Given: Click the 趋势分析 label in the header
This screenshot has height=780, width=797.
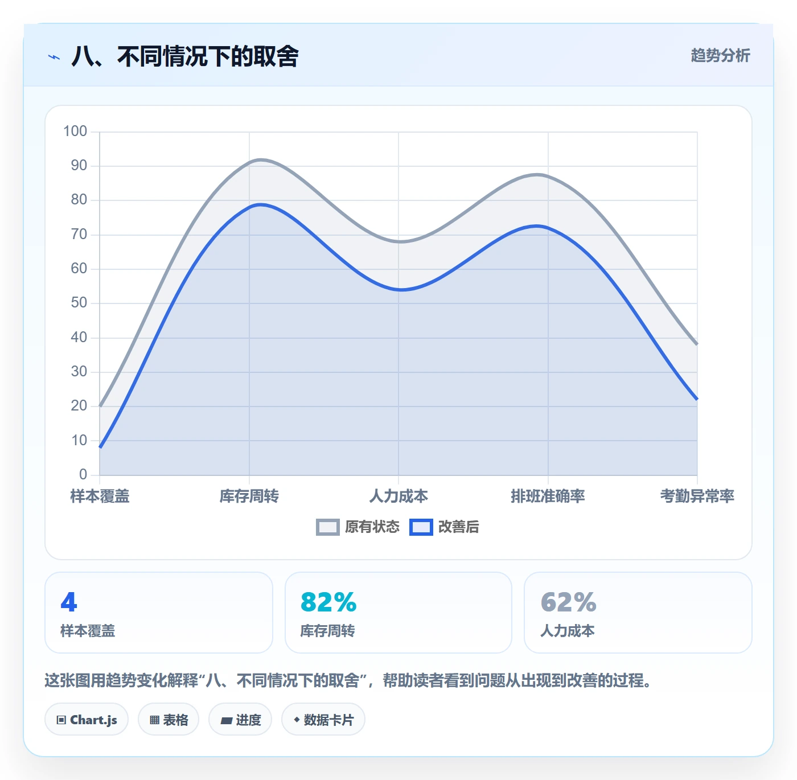Looking at the screenshot, I should pos(720,55).
